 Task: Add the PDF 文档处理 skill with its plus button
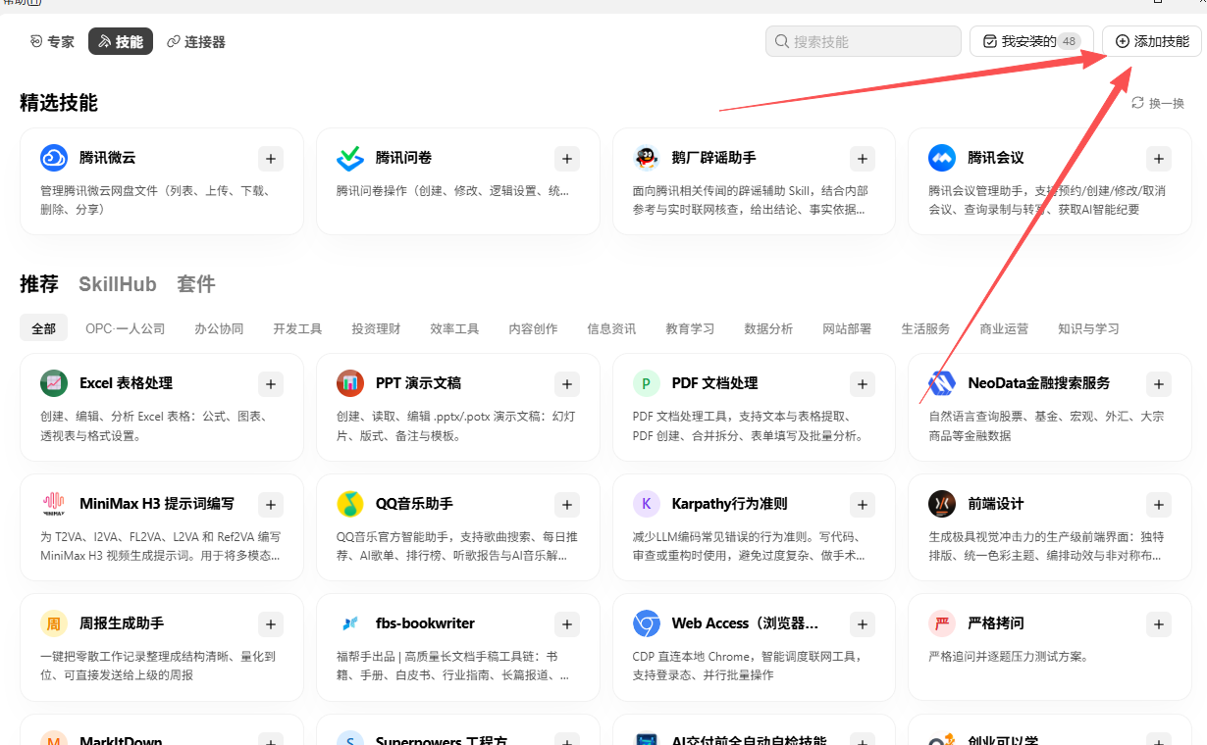pos(863,383)
